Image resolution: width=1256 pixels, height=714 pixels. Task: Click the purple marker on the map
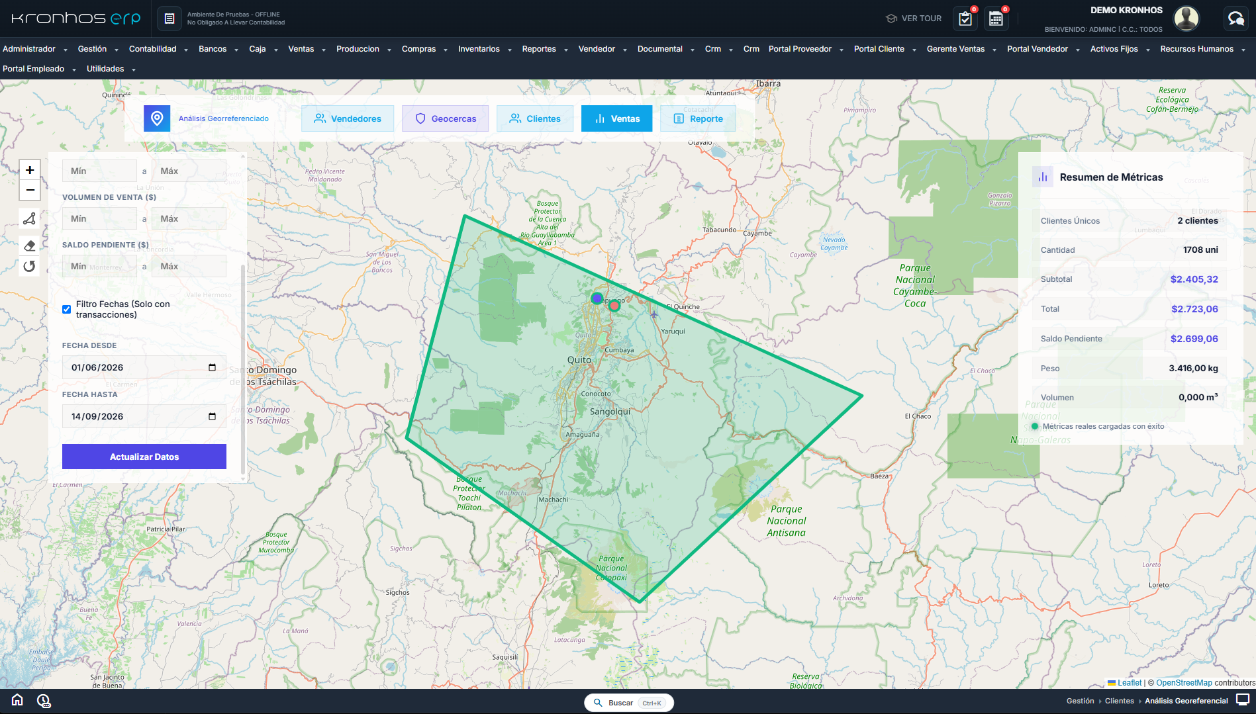[x=597, y=298]
